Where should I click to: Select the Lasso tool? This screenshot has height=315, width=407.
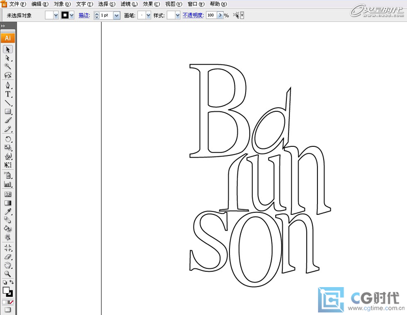(x=8, y=75)
